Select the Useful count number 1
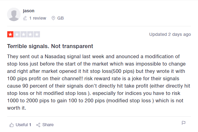Viewport: 198px width, 132px height. (30, 125)
